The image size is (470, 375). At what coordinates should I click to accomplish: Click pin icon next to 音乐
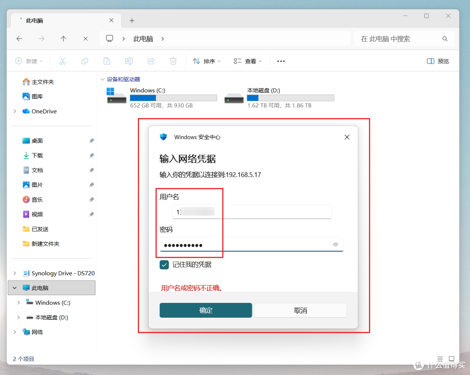click(x=91, y=199)
